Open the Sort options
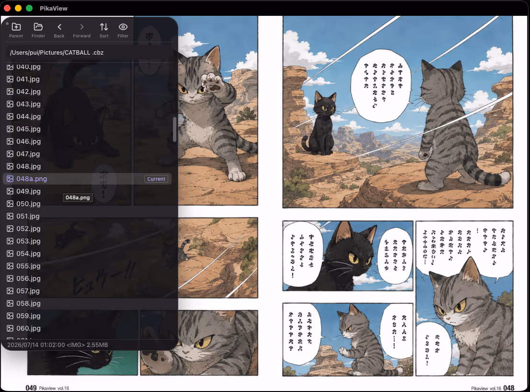 104,30
